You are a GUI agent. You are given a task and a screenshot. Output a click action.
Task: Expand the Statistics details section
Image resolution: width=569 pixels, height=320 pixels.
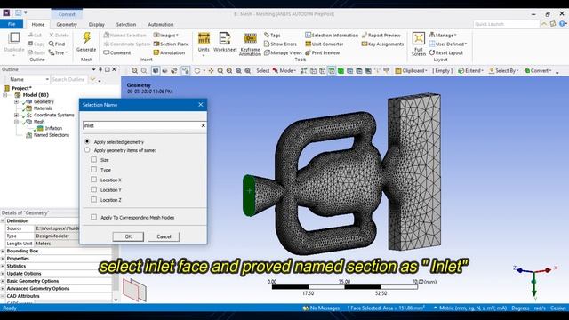(x=3, y=266)
